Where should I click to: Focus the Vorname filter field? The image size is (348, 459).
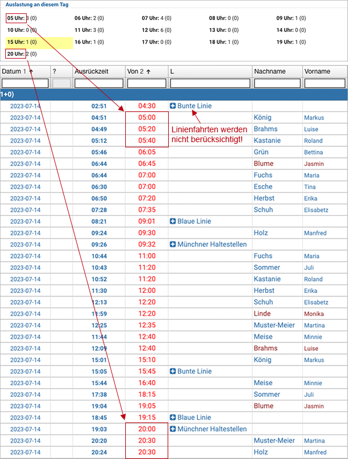click(x=325, y=83)
